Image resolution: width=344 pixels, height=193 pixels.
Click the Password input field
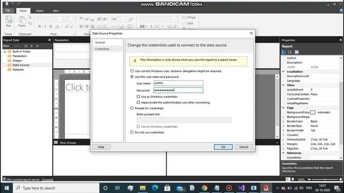pyautogui.click(x=178, y=90)
